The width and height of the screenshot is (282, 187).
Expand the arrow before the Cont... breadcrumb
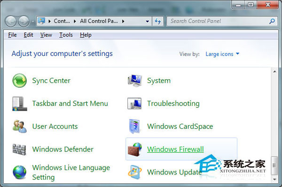tap(50, 22)
